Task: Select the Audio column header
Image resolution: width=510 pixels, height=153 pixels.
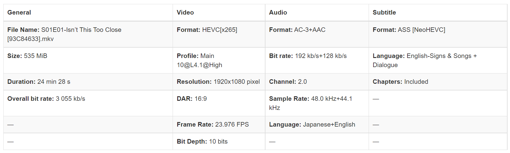Action: tap(317, 12)
